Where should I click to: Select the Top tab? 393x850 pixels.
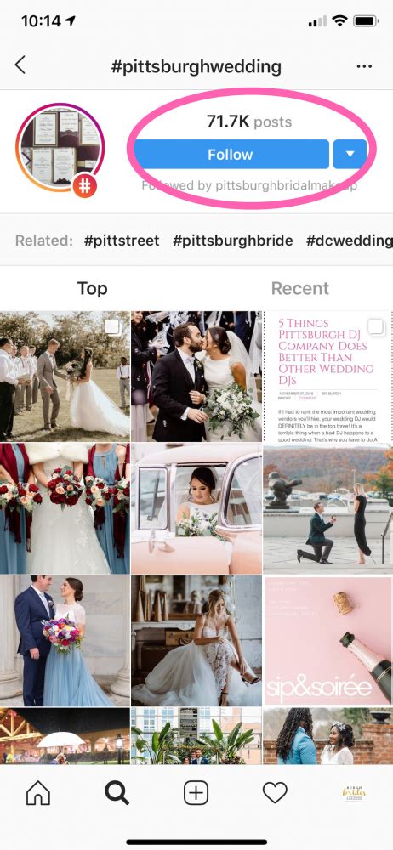pyautogui.click(x=92, y=288)
